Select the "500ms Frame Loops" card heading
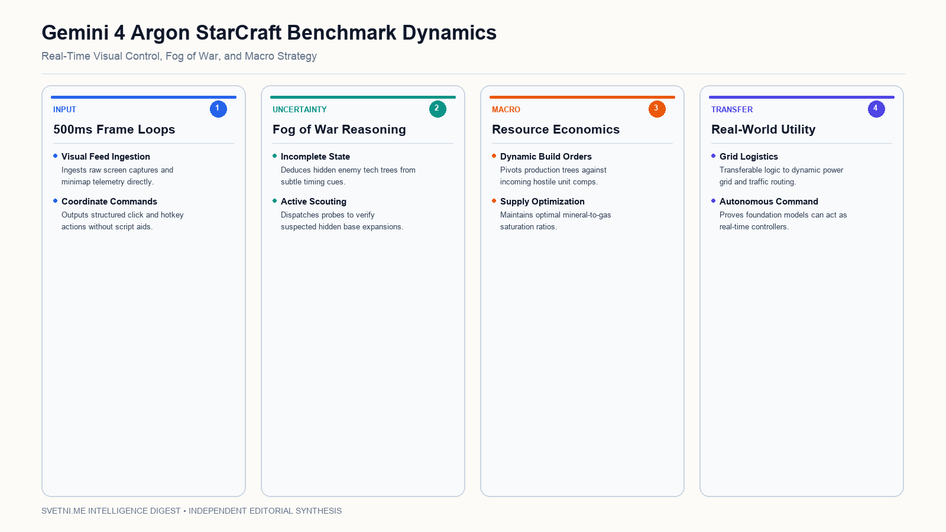The image size is (946, 532). (114, 129)
